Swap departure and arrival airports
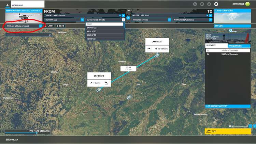Screen dimensions: 256x144 click(128, 17)
